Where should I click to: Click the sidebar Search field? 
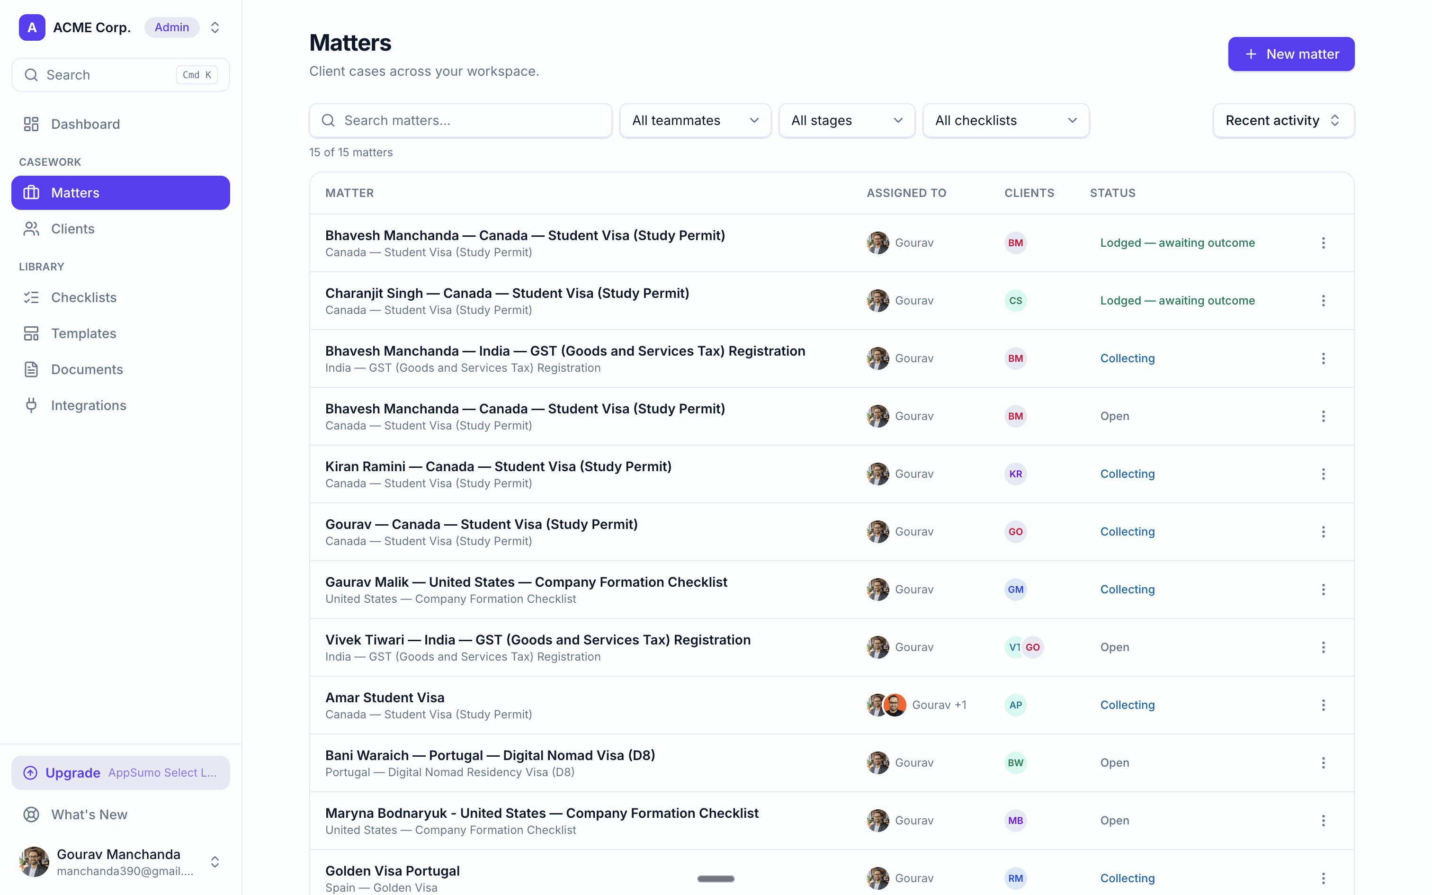[x=121, y=75]
